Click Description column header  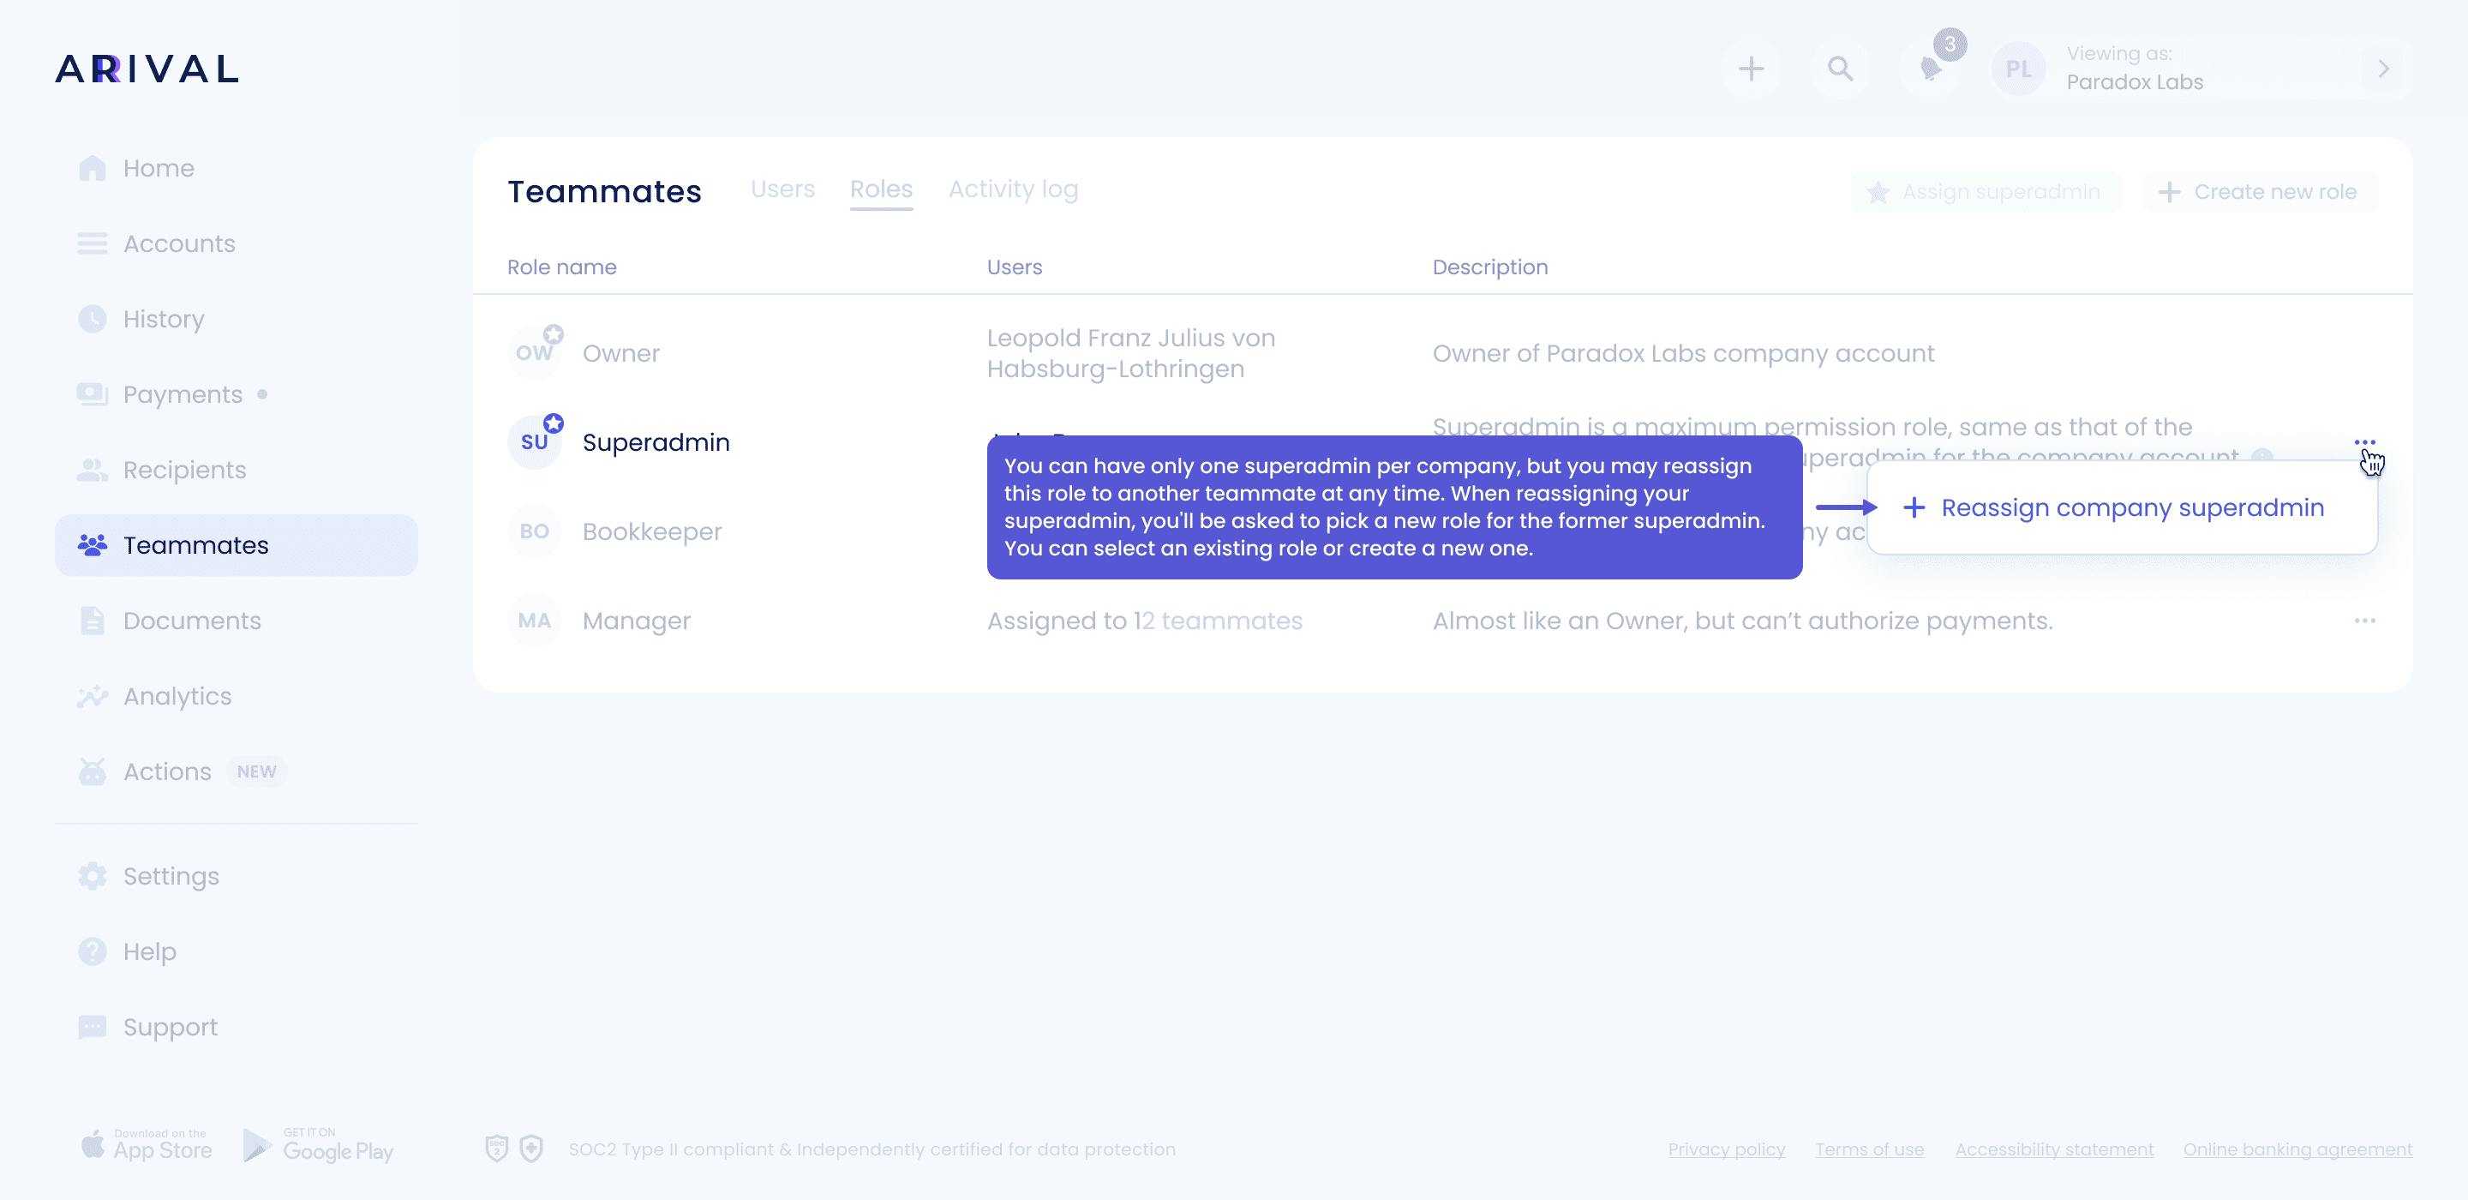click(1490, 267)
